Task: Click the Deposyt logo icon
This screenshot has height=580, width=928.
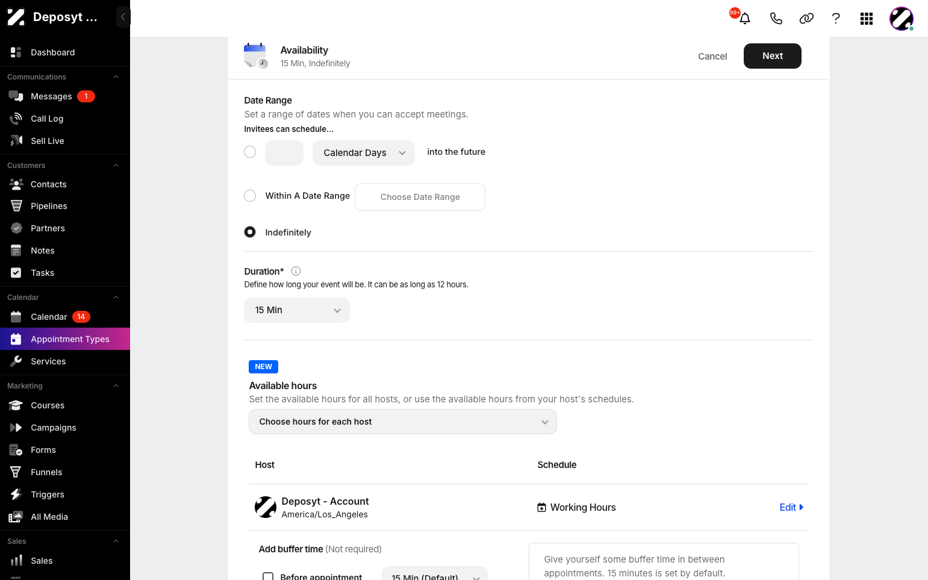Action: 16,17
